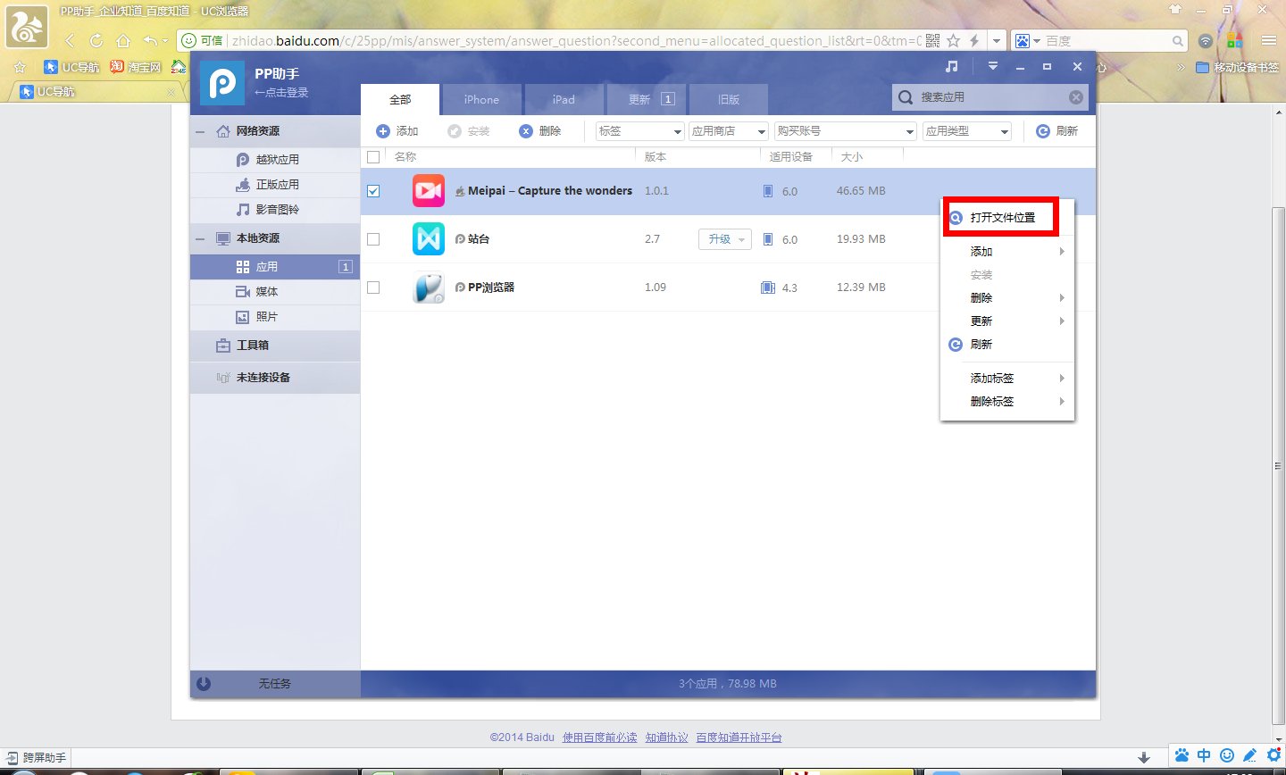The height and width of the screenshot is (775, 1286).
Task: Click the Meipai app icon
Action: click(x=429, y=191)
